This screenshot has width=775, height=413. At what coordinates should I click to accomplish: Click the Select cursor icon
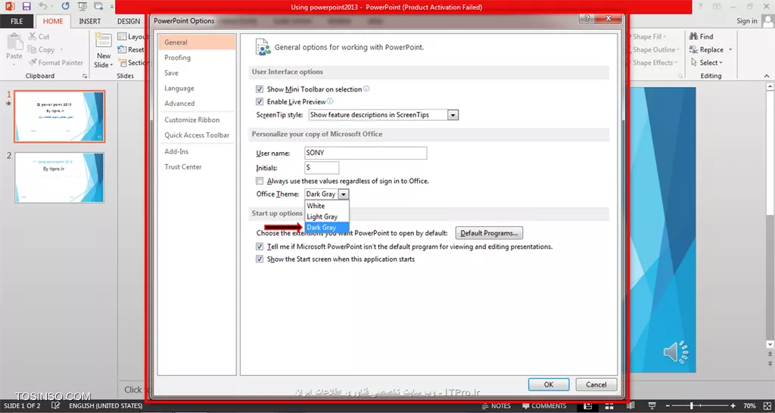(x=694, y=63)
